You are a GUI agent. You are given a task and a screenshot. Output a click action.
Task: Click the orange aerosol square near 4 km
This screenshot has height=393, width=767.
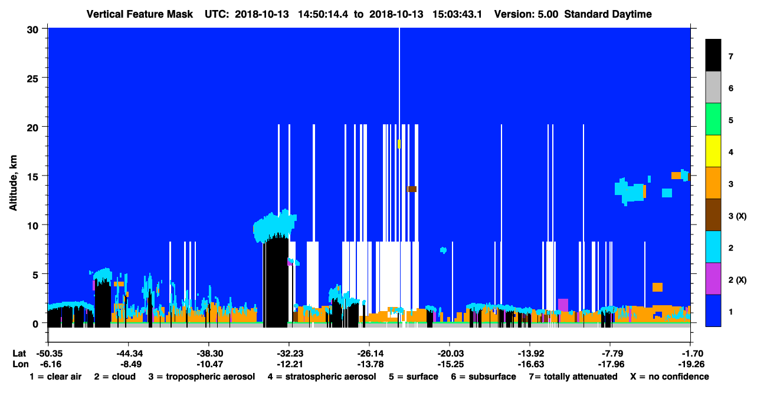pyautogui.click(x=657, y=287)
